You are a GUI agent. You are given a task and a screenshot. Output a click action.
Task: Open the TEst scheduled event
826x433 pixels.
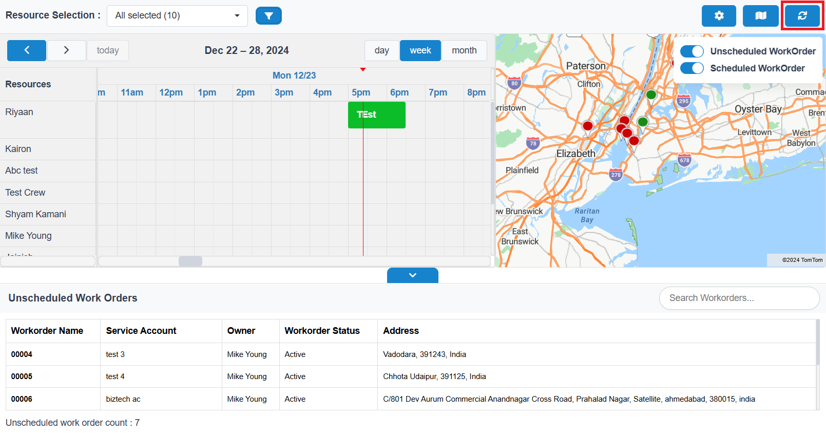pos(377,115)
